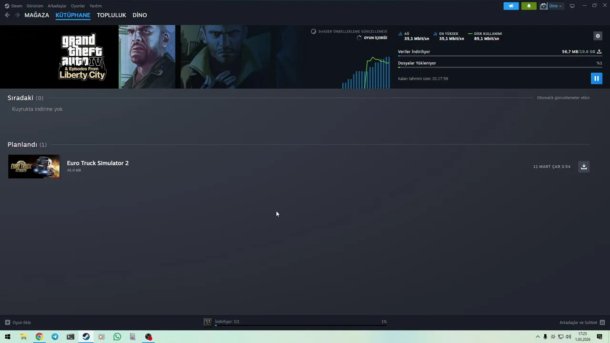
Task: Open Arkadaşlar ve Sohbet panel
Action: (x=578, y=323)
